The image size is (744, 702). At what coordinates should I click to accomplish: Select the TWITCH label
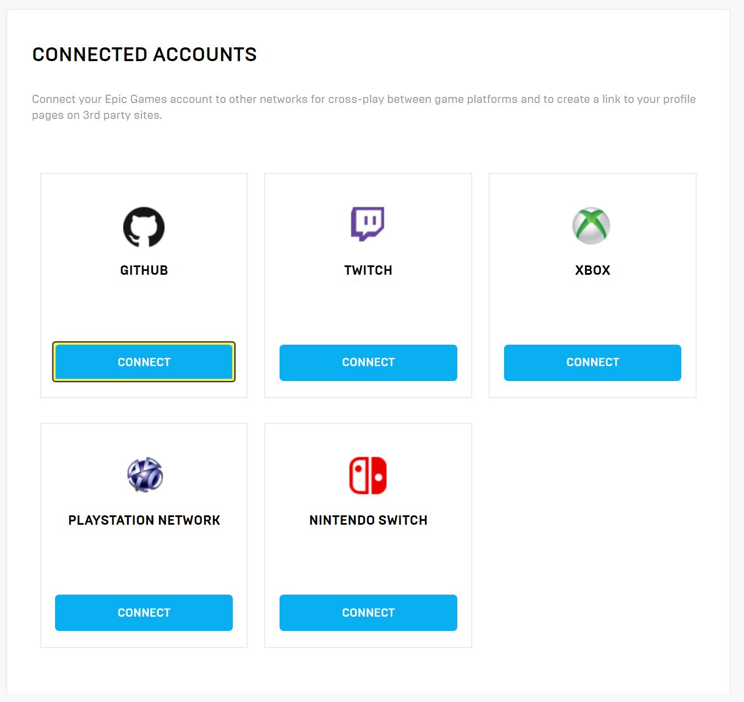(x=368, y=270)
